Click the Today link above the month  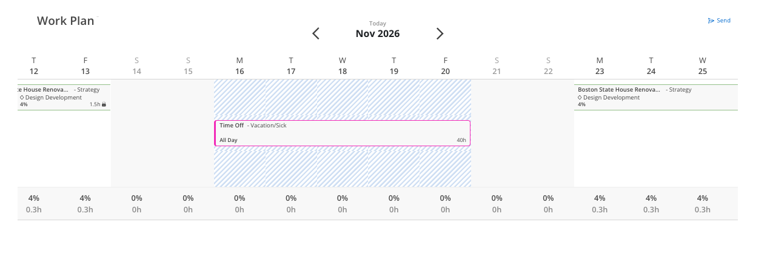coord(378,24)
